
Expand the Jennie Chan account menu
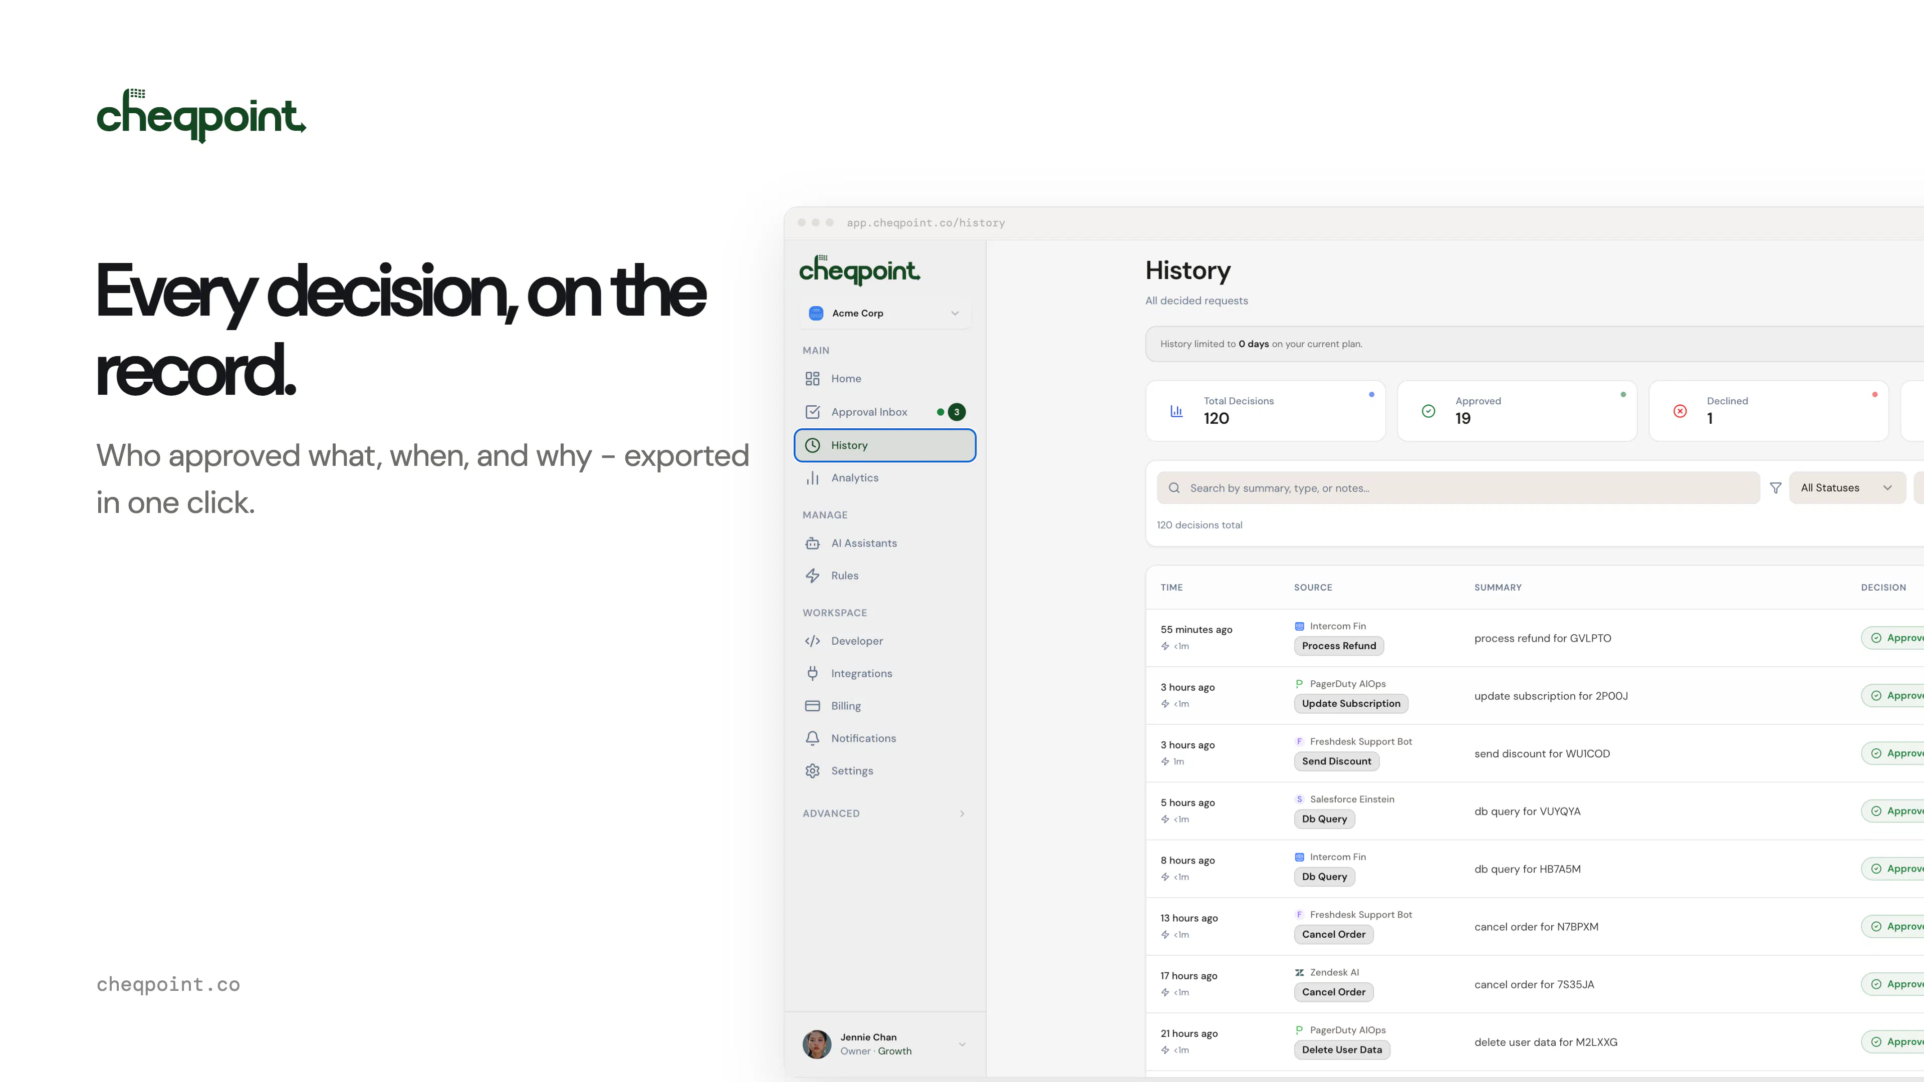[x=884, y=1044]
